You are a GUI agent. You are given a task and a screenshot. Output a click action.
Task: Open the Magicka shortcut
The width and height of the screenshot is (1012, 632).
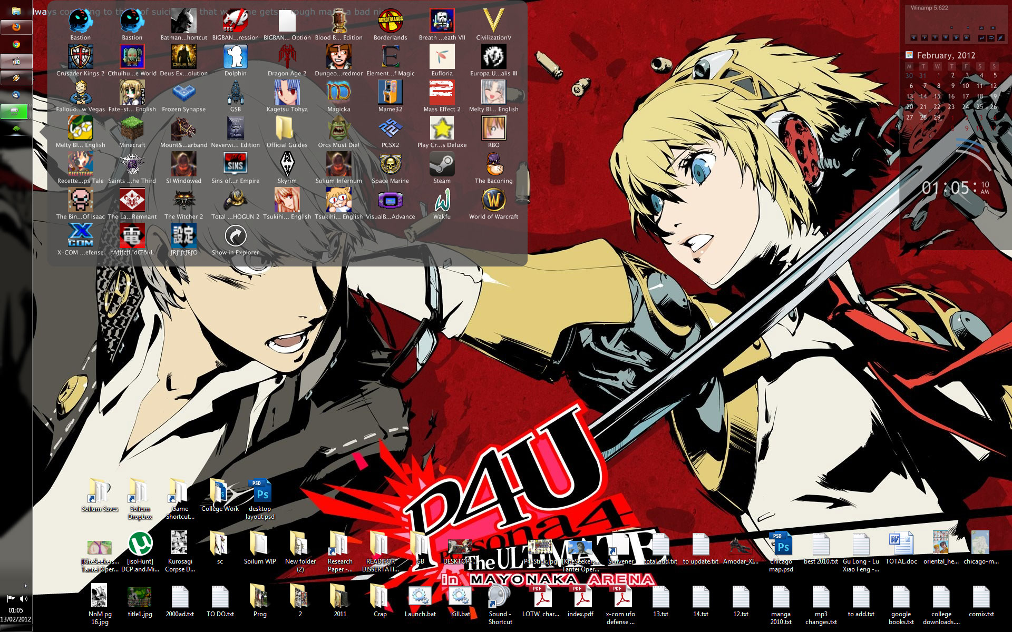click(338, 96)
